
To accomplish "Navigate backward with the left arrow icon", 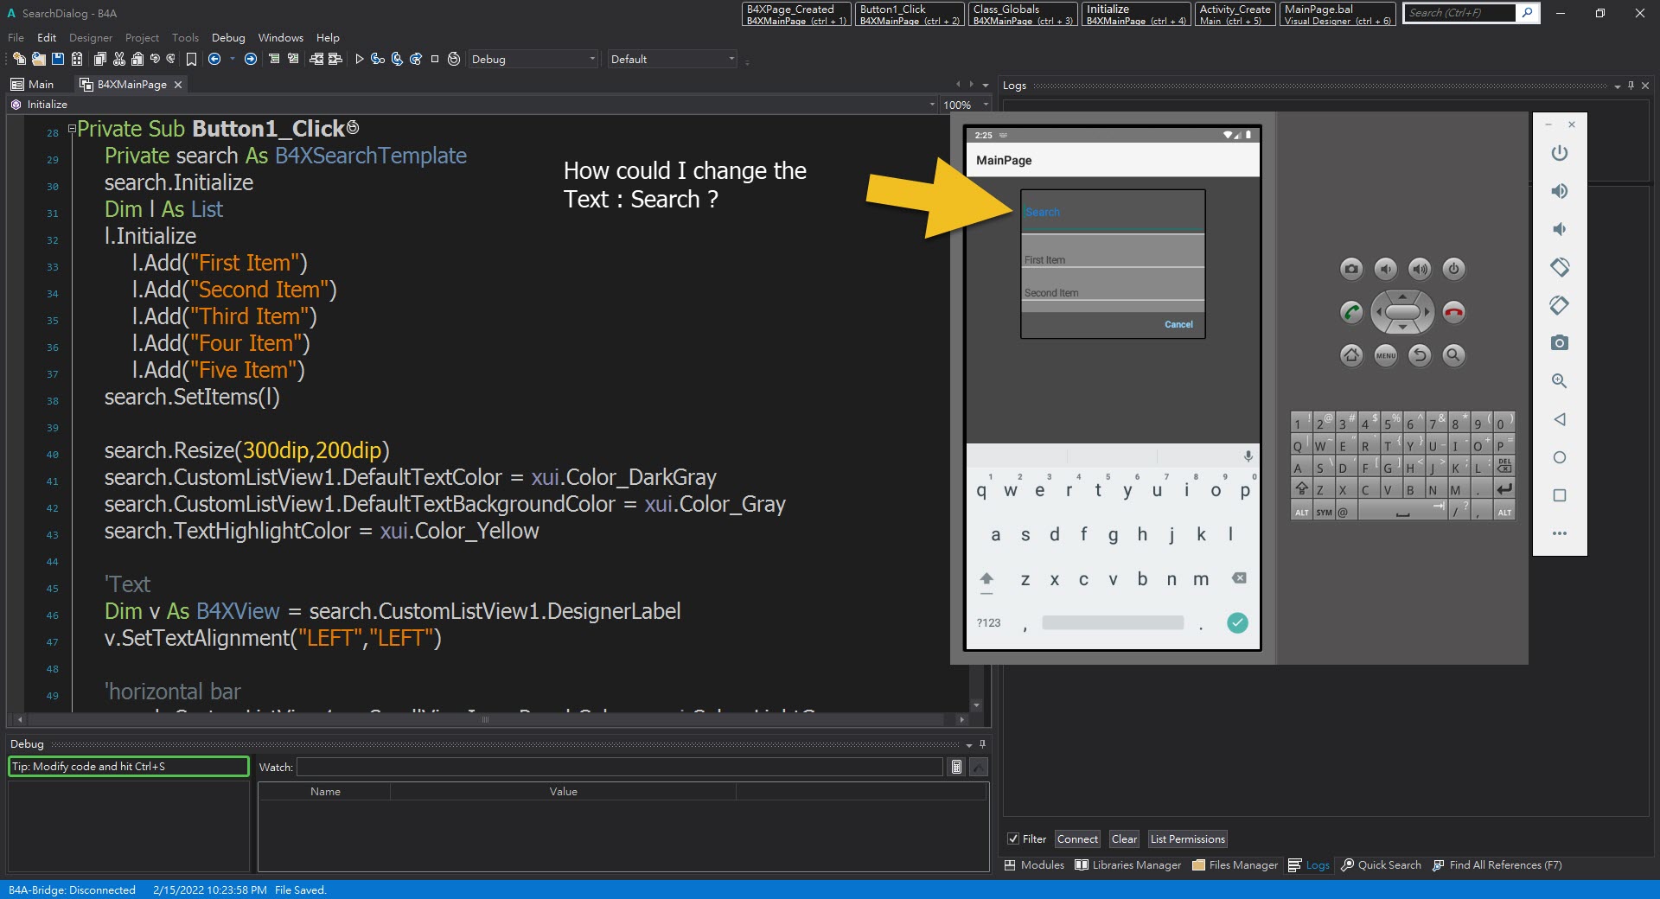I will coord(214,59).
